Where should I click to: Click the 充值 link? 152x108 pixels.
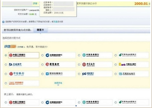(55, 22)
